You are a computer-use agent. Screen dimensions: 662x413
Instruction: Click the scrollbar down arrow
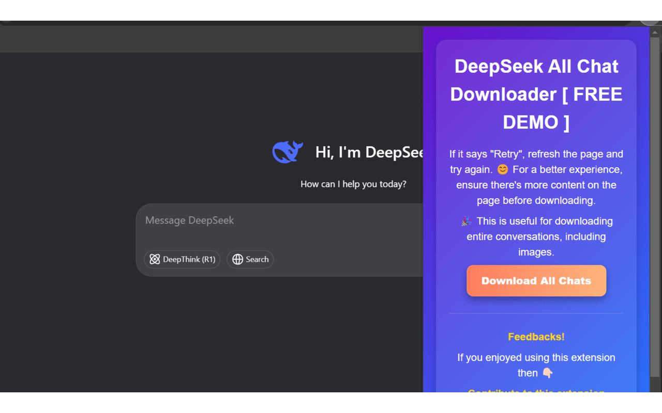click(x=656, y=388)
